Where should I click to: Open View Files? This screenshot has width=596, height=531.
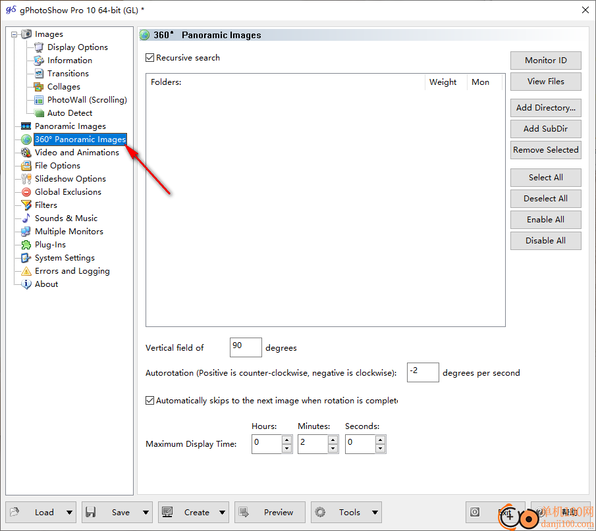point(546,82)
